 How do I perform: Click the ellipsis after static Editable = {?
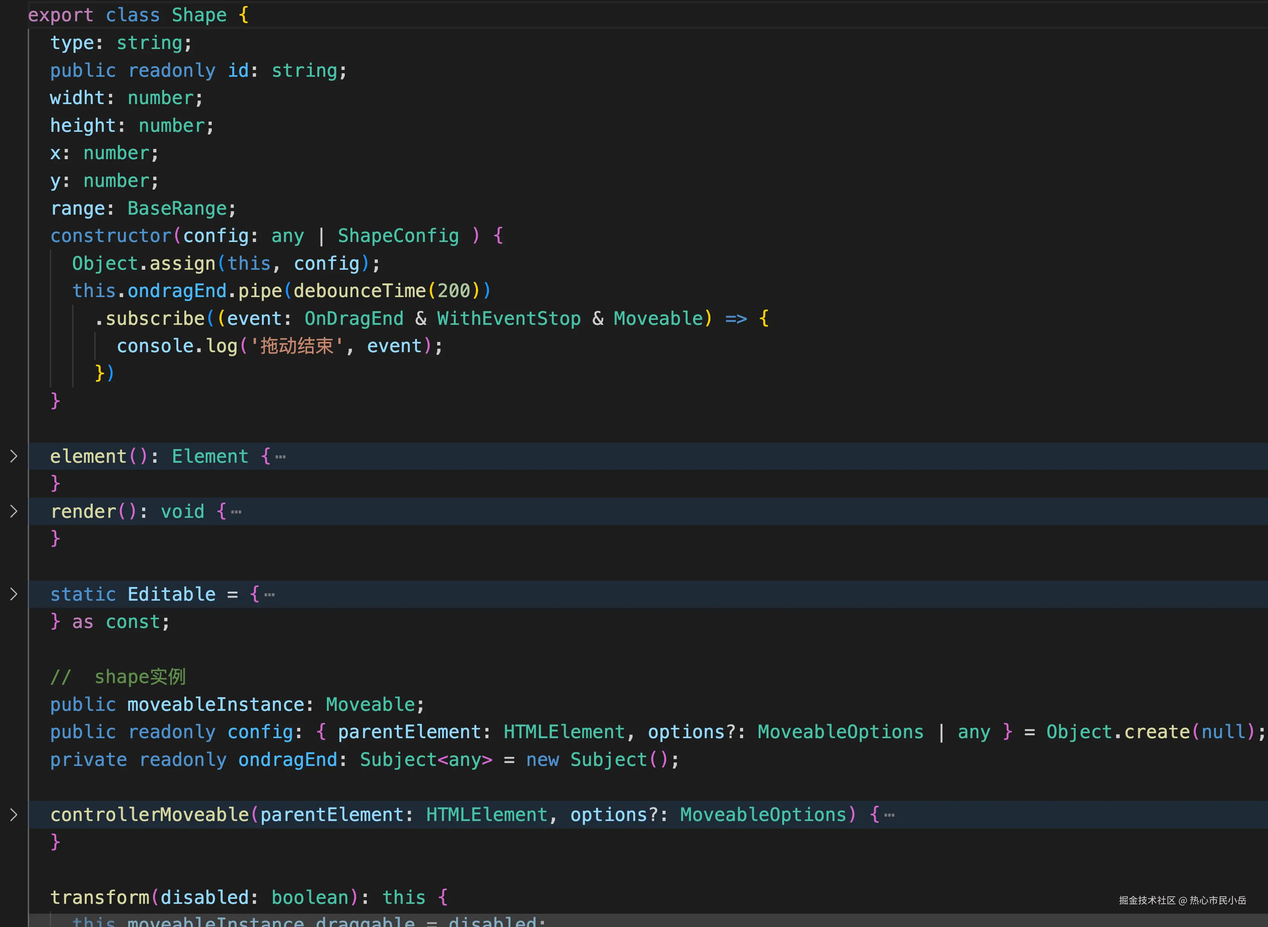pos(269,595)
